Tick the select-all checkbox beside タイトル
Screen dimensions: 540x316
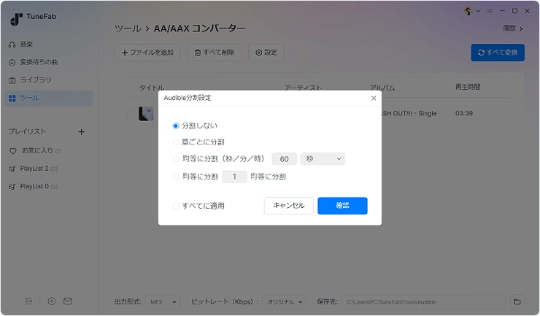coord(131,88)
